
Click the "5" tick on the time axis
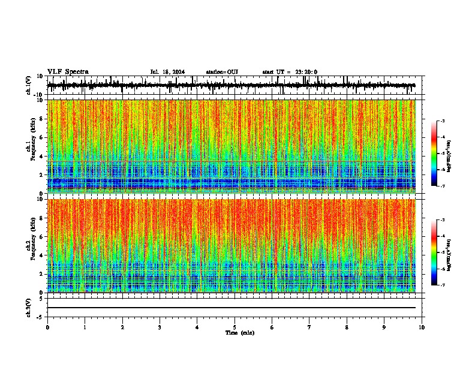[x=235, y=327]
